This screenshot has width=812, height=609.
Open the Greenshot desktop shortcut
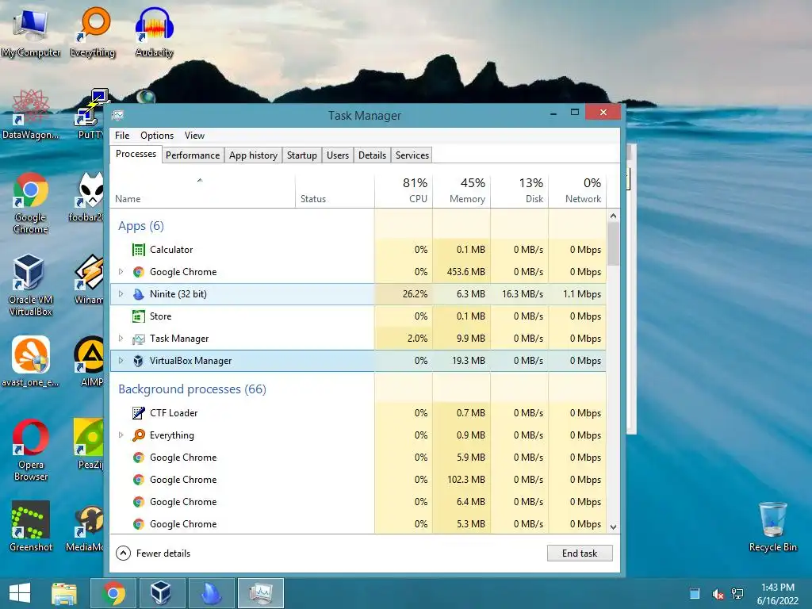coord(31,526)
